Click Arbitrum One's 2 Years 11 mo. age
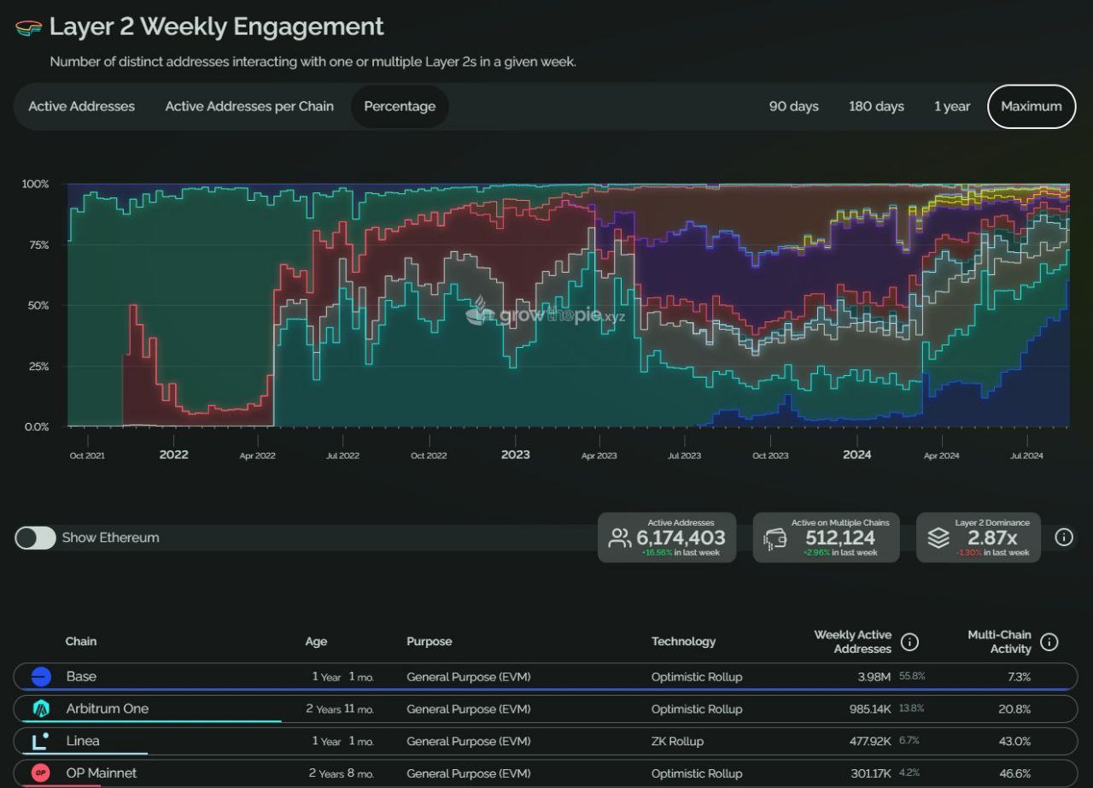Image resolution: width=1093 pixels, height=788 pixels. [x=342, y=709]
